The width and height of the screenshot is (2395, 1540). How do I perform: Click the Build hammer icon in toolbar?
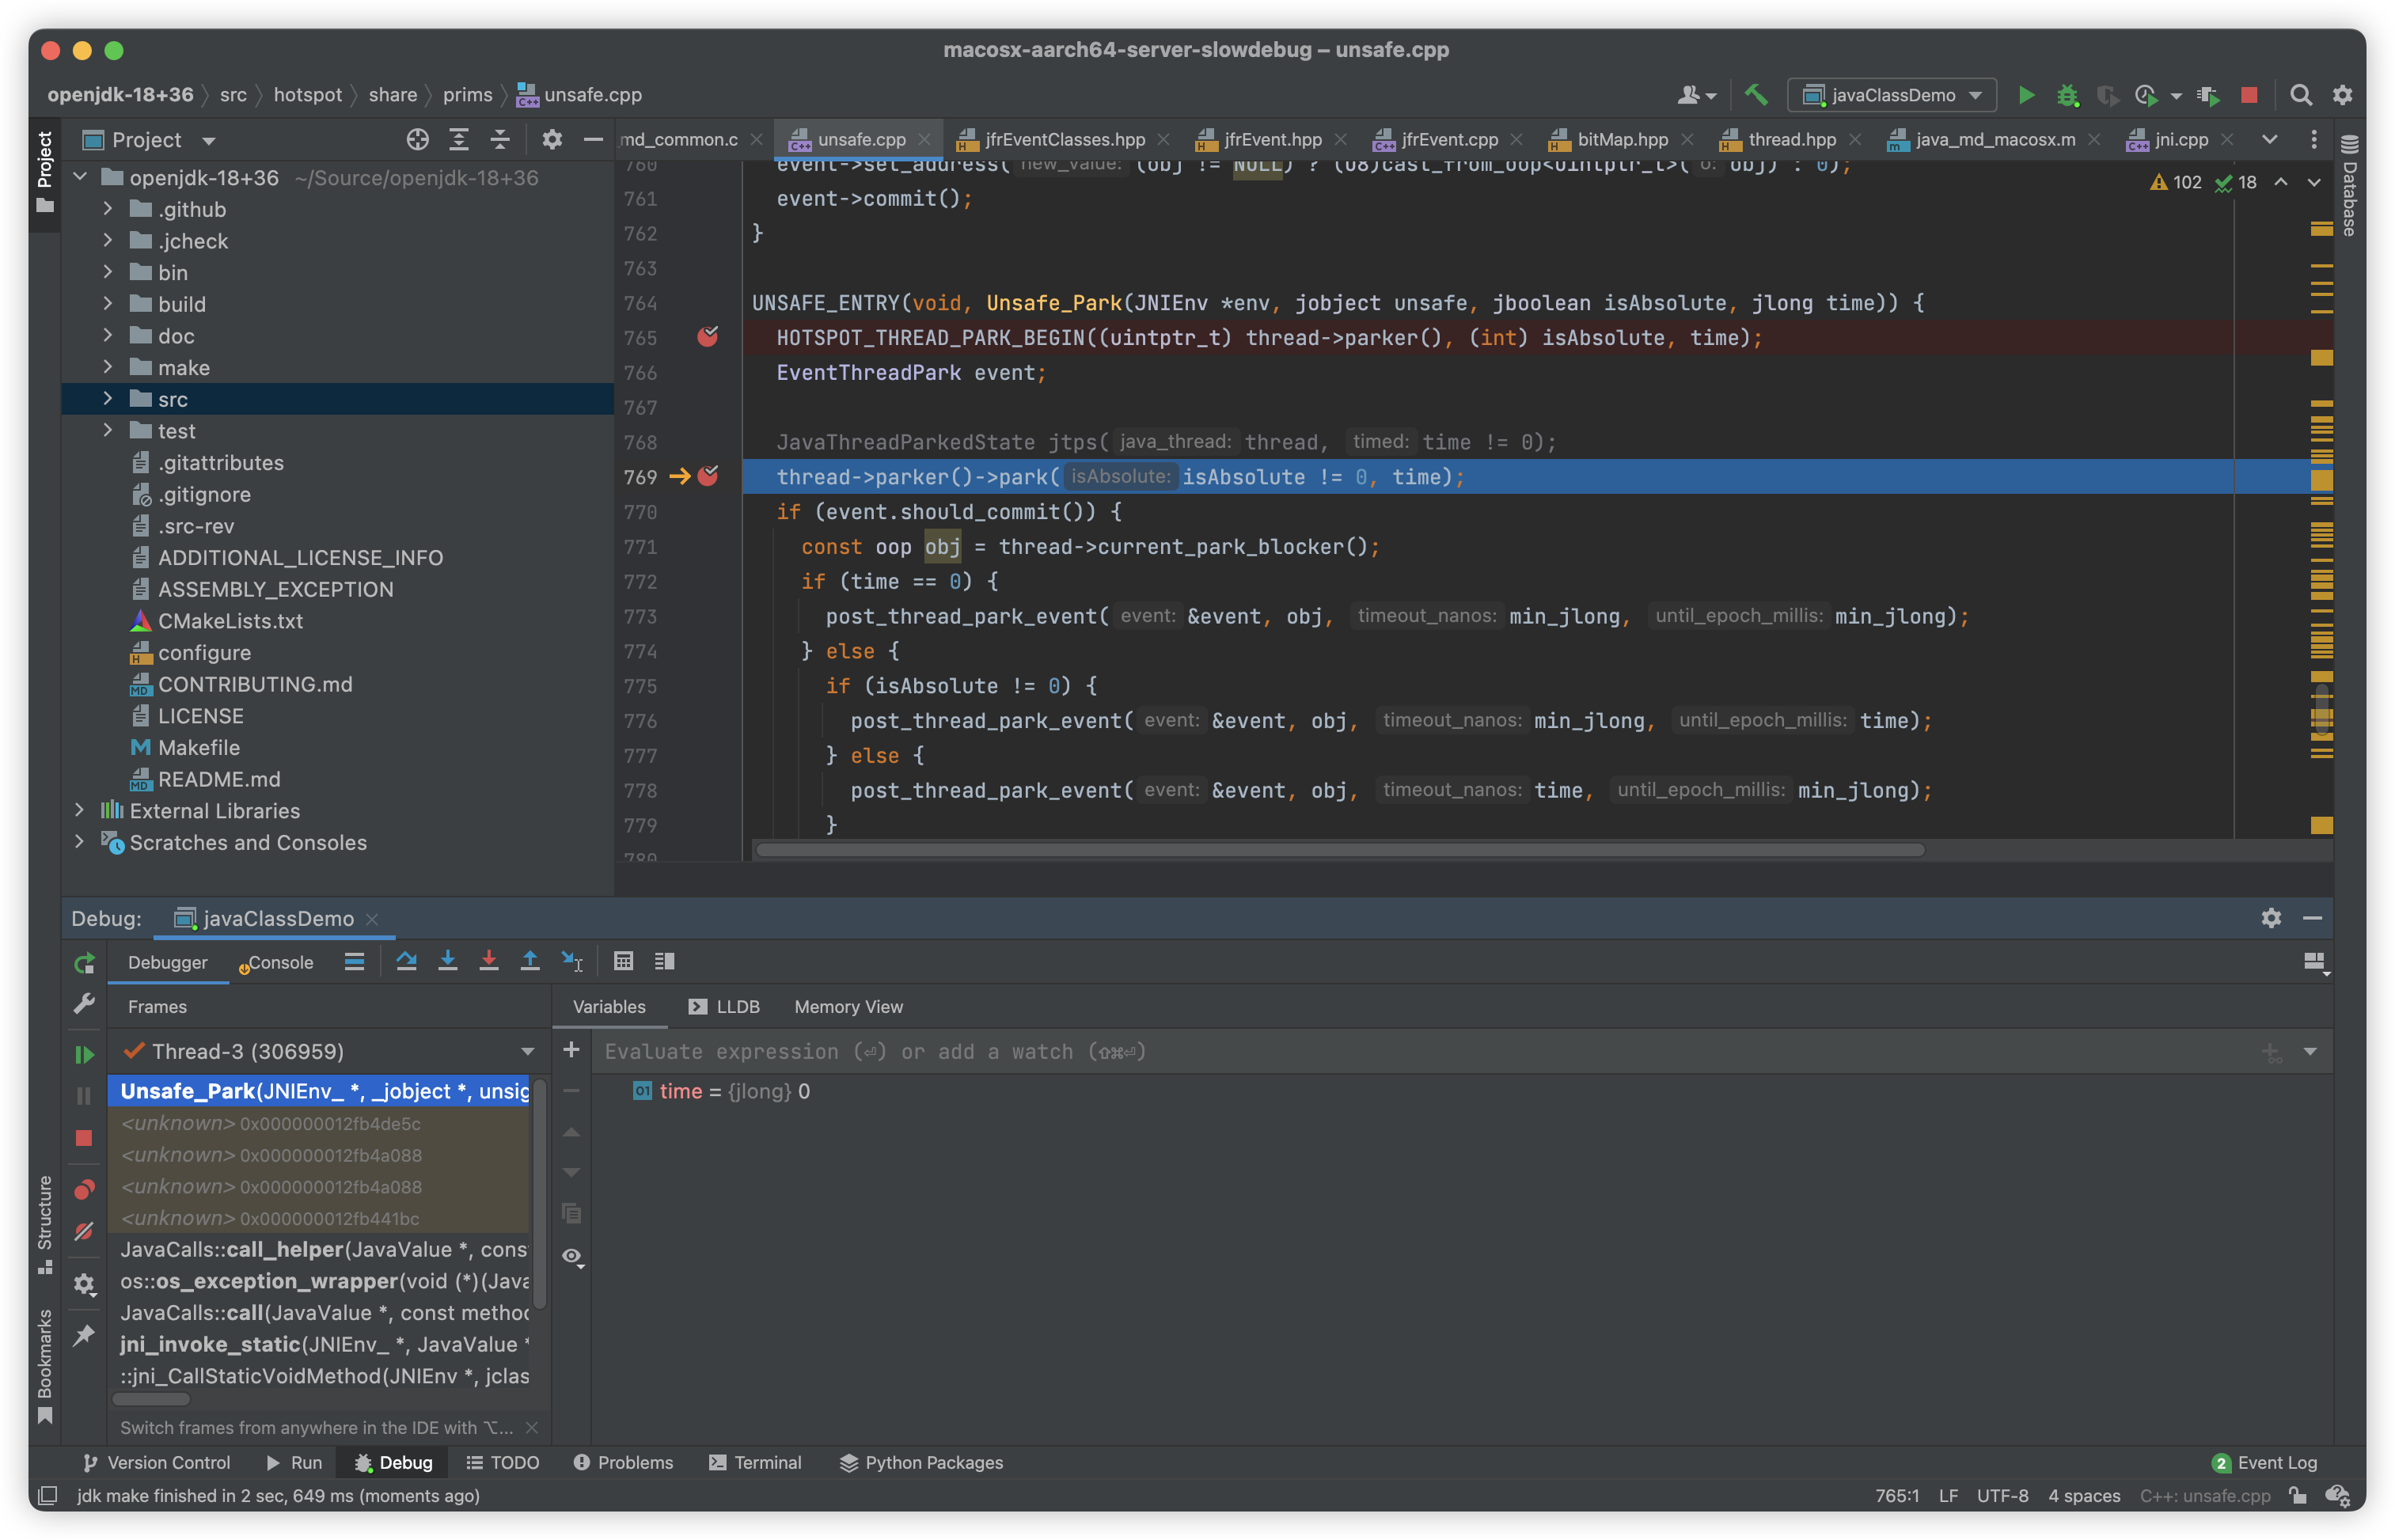coord(1756,95)
